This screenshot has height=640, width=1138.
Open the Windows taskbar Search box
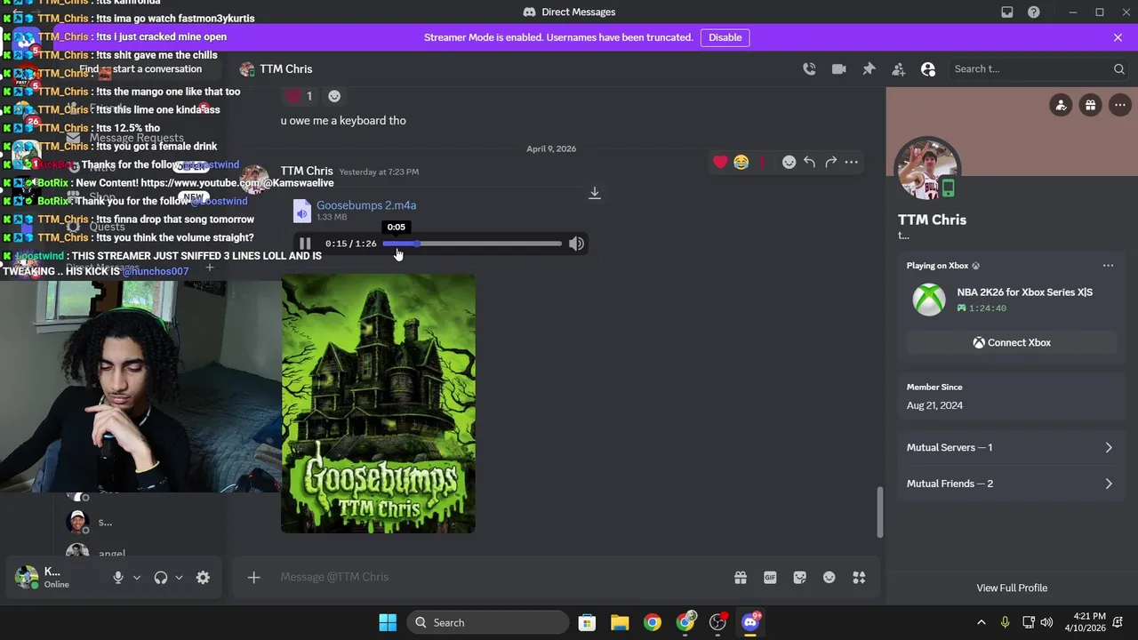coord(489,622)
